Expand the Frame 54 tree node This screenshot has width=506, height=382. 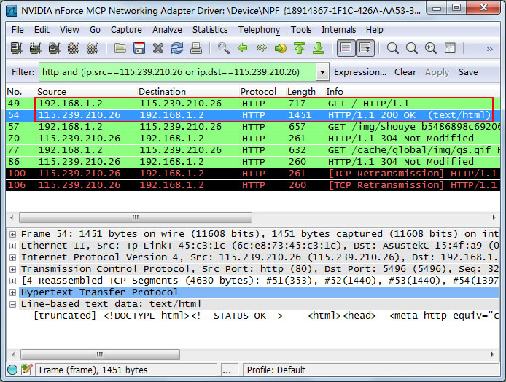12,234
